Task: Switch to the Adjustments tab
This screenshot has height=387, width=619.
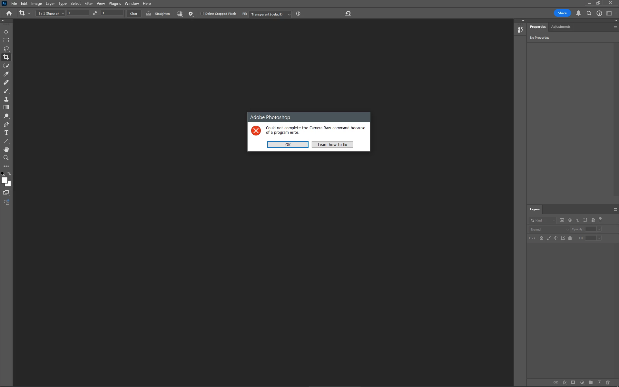Action: pyautogui.click(x=560, y=27)
